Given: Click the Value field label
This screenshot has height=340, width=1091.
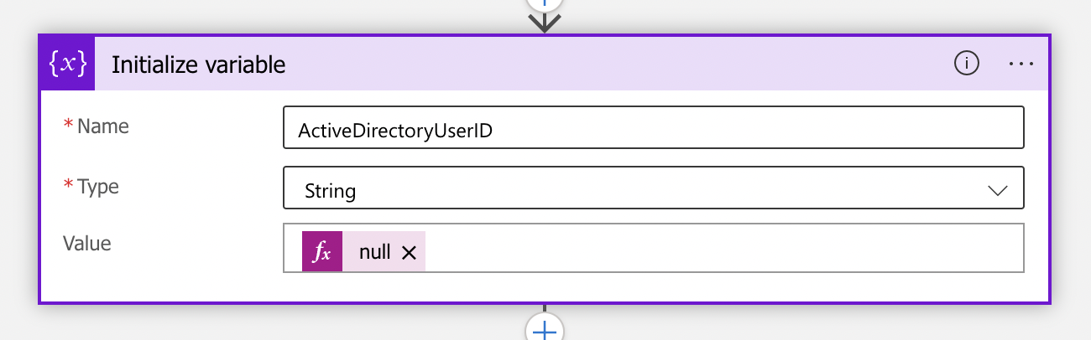Looking at the screenshot, I should pos(87,244).
